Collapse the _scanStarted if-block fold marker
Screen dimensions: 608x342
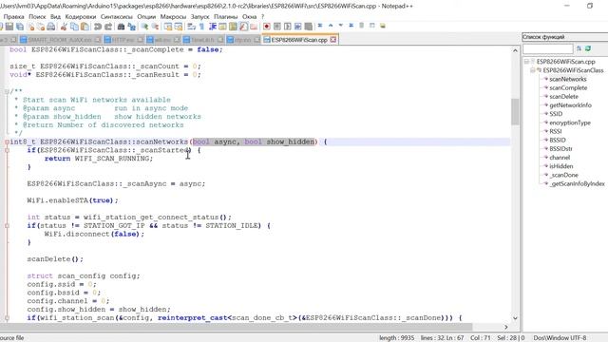click(x=7, y=150)
